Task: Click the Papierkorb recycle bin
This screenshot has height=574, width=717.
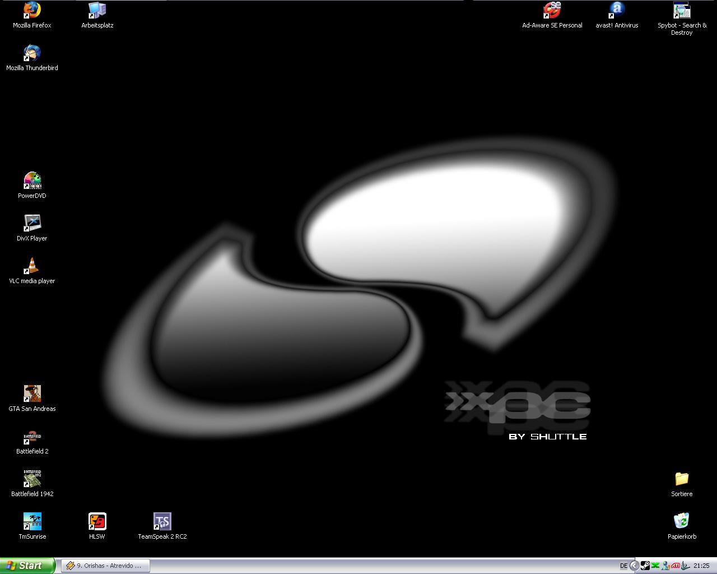Action: (x=682, y=522)
